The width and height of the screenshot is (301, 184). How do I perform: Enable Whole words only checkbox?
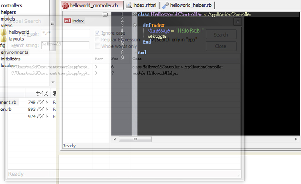pos(97,46)
